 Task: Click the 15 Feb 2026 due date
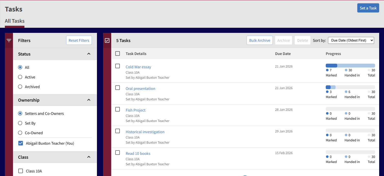(284, 153)
